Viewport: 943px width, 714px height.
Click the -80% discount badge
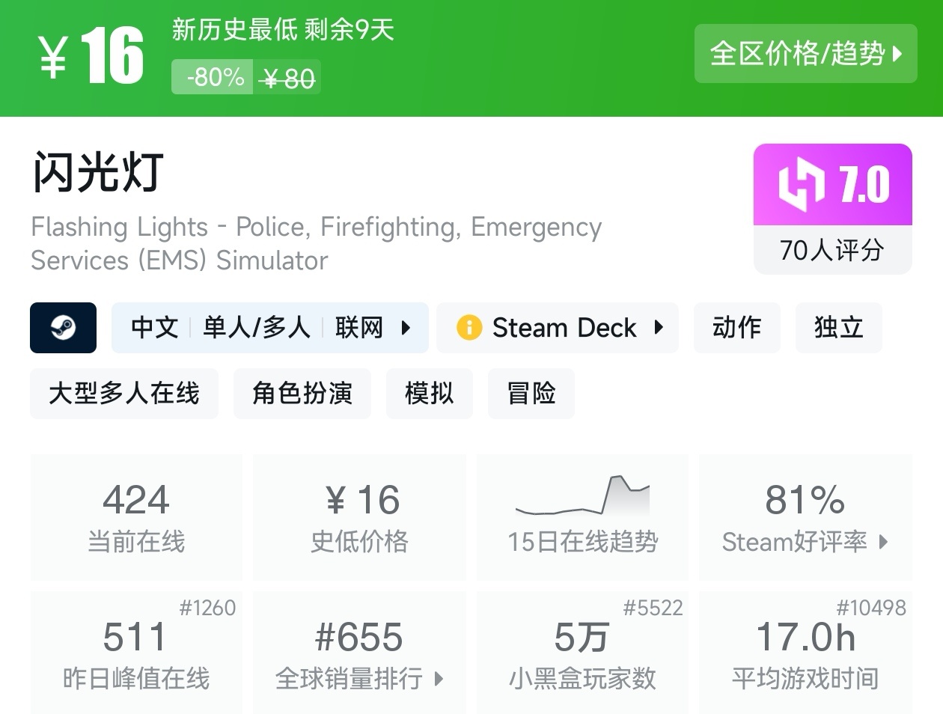(x=215, y=77)
